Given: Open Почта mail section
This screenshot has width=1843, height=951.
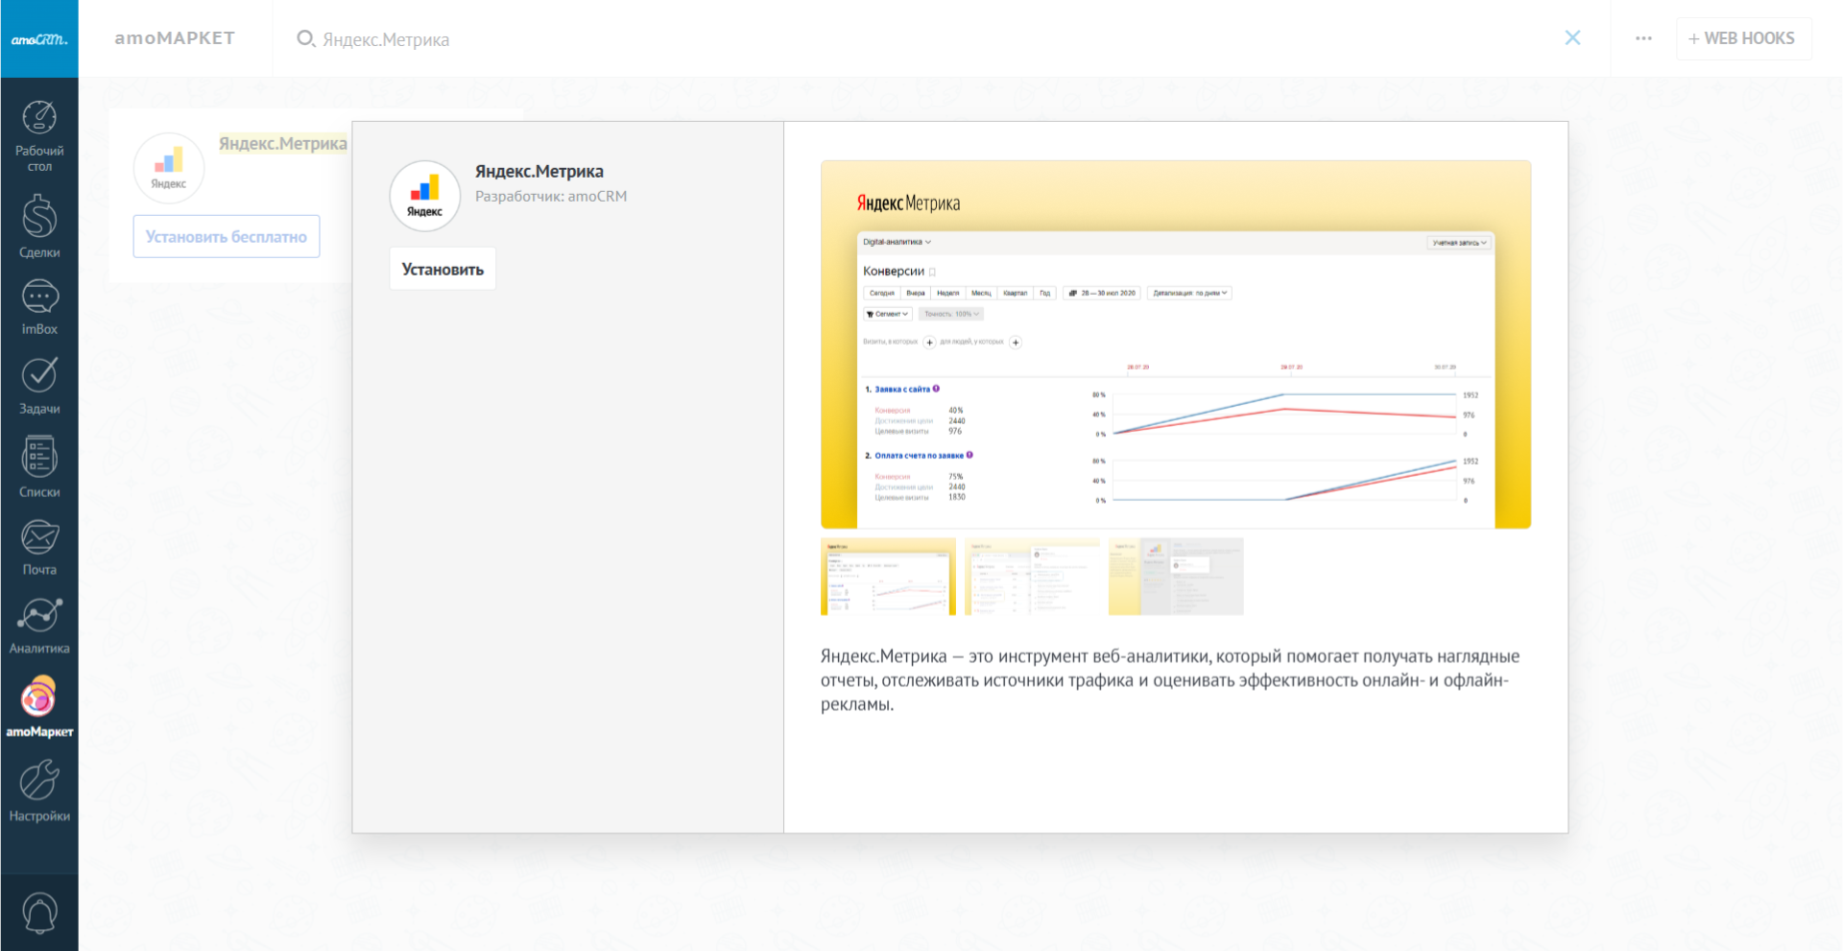Looking at the screenshot, I should click(x=39, y=547).
